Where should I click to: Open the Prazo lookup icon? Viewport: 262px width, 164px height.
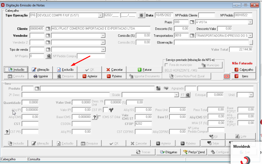pyautogui.click(x=192, y=22)
